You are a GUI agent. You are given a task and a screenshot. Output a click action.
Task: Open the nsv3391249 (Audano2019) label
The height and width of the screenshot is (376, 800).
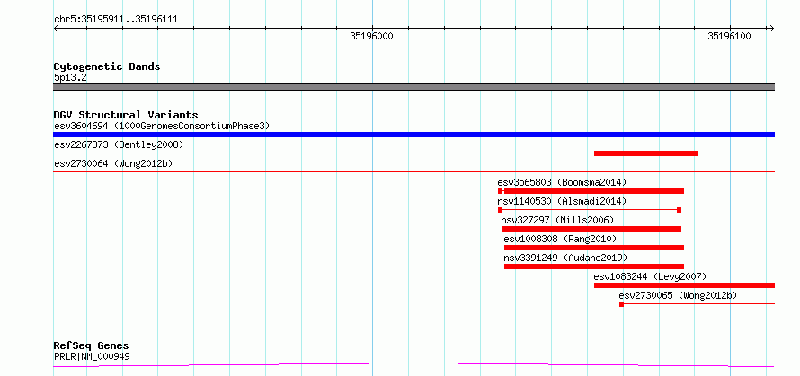(565, 258)
